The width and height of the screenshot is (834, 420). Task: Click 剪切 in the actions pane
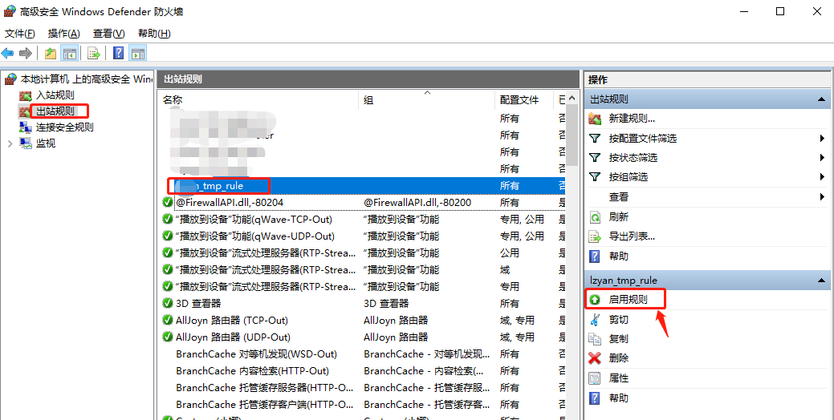click(619, 320)
